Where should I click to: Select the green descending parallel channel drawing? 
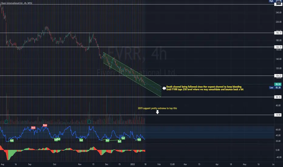(x=132, y=74)
